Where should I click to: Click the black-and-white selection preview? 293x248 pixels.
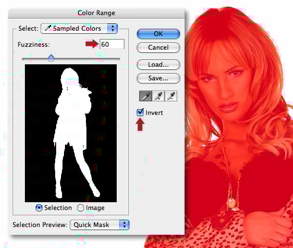click(x=71, y=133)
